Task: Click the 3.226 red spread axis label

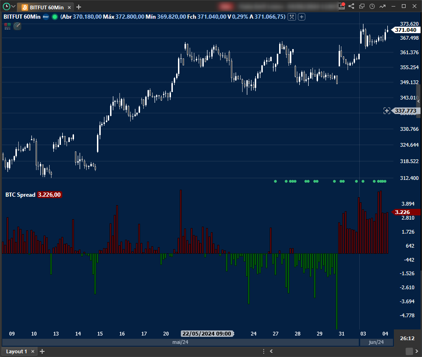Action: coord(407,212)
